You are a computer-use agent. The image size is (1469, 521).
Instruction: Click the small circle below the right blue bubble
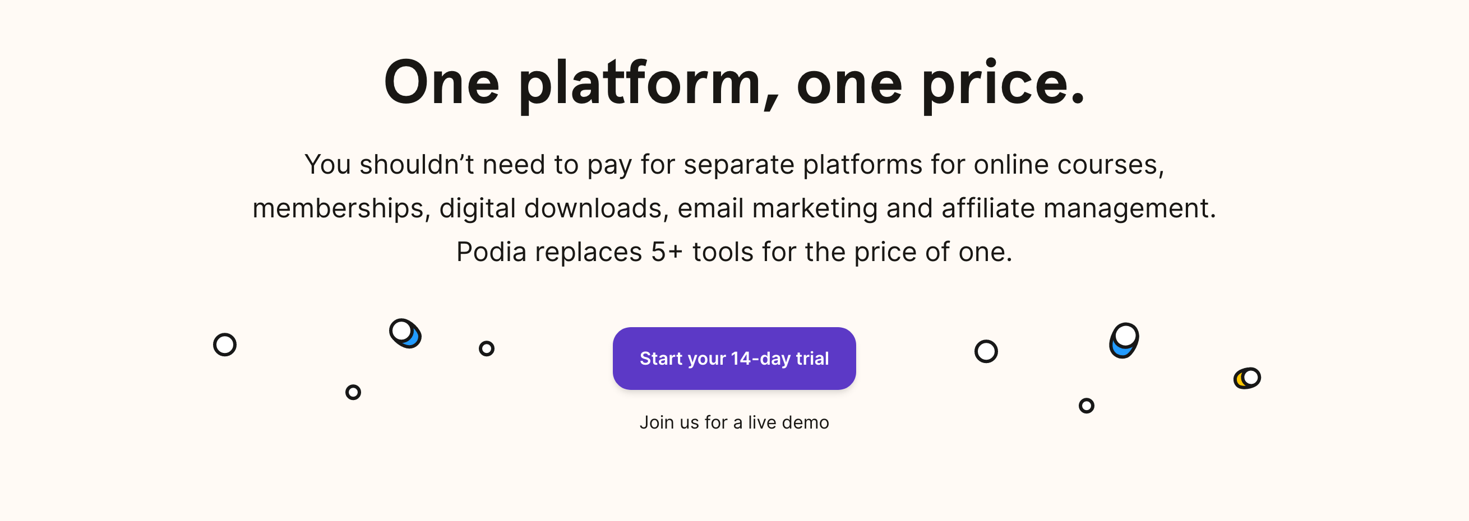click(1087, 406)
